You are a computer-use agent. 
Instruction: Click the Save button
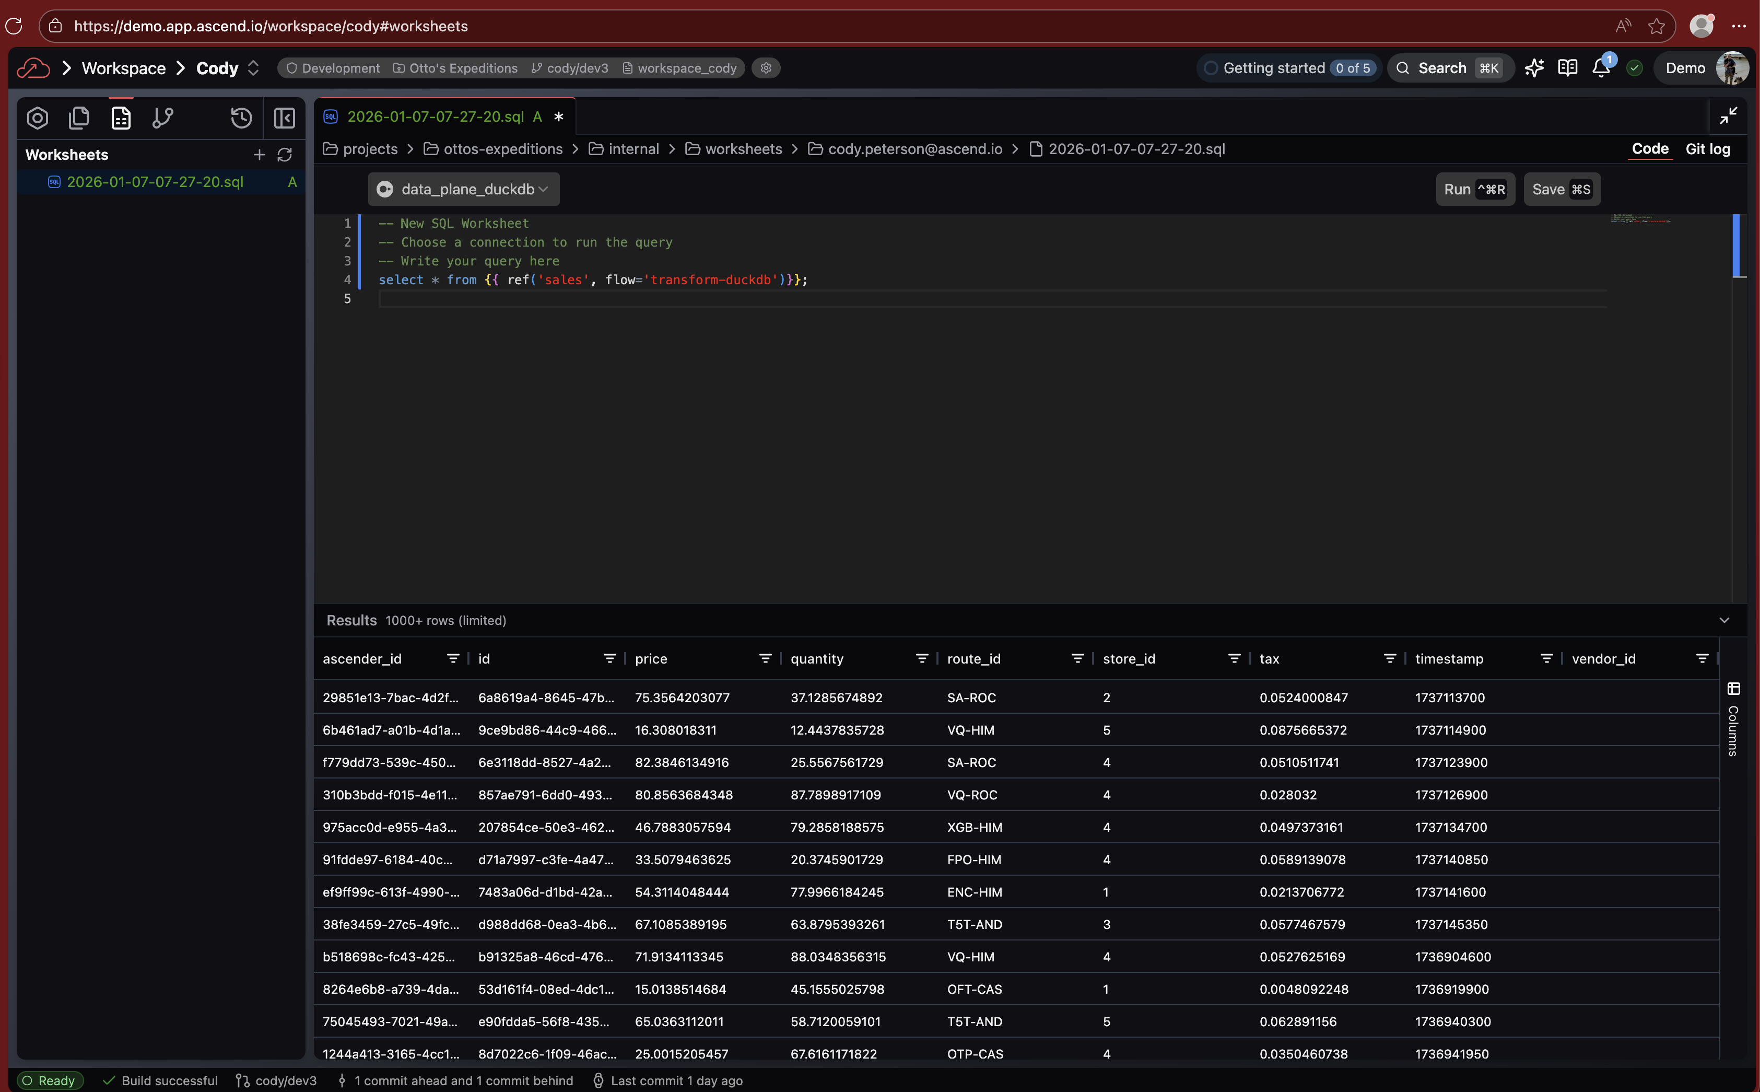click(1560, 189)
